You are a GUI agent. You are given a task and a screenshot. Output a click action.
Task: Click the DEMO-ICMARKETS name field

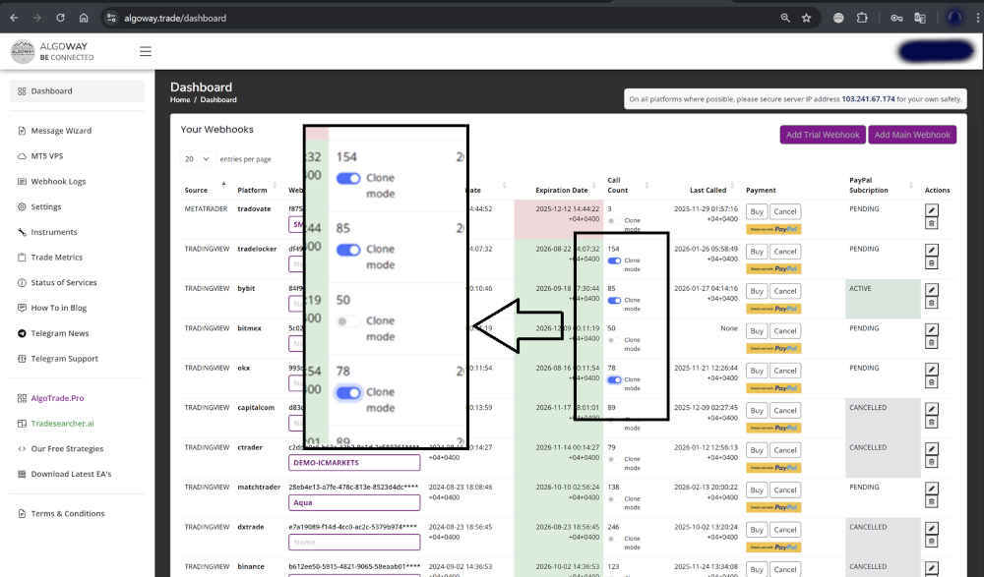click(x=353, y=462)
